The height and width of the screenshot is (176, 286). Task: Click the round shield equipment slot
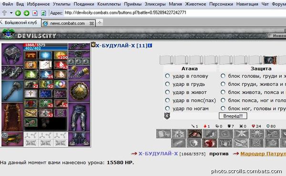tap(79, 91)
